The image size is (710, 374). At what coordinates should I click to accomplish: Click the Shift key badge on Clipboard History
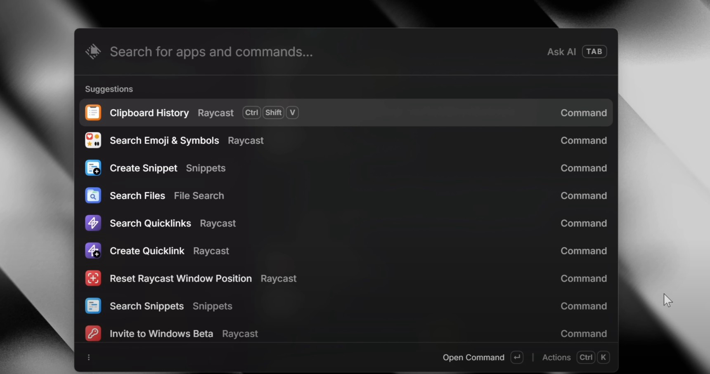click(x=273, y=113)
